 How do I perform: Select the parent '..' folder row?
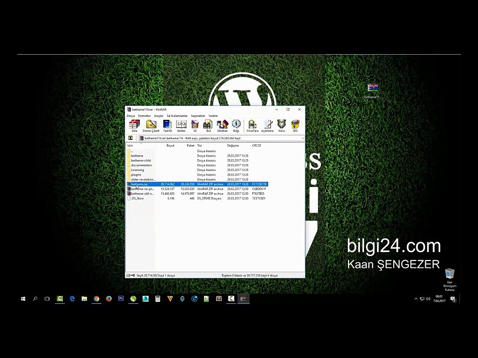197,151
